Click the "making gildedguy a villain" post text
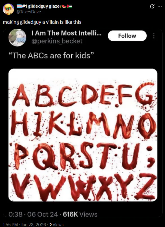This screenshot has height=227, width=165. point(42,22)
